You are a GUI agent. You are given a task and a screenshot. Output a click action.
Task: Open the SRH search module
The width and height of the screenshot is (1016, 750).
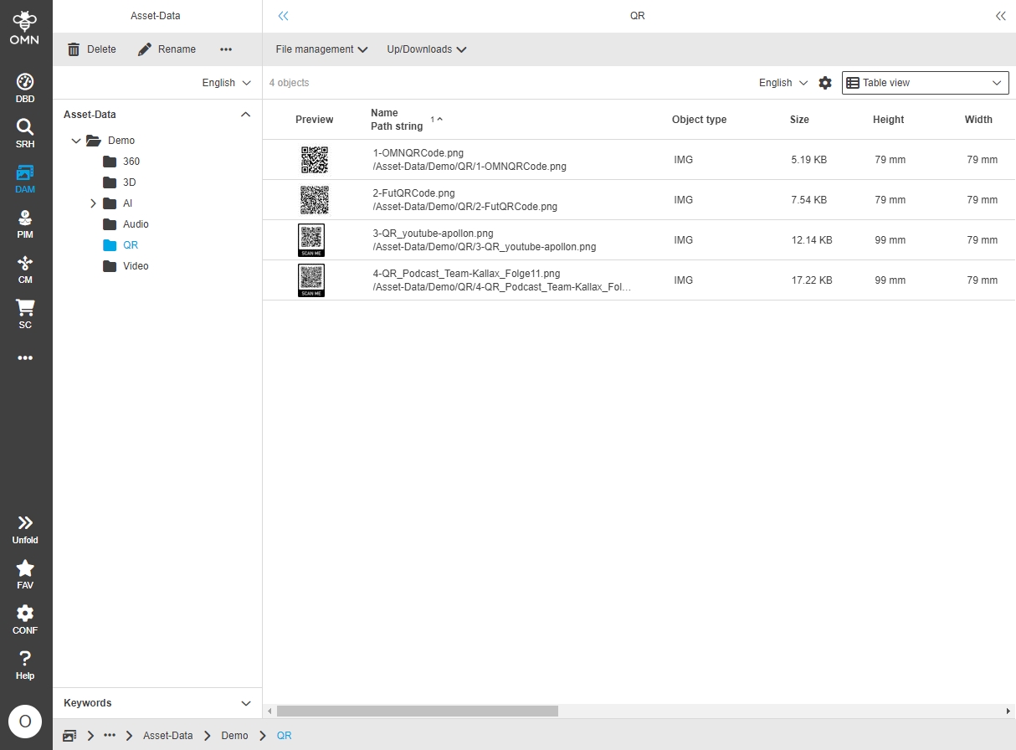tap(25, 133)
